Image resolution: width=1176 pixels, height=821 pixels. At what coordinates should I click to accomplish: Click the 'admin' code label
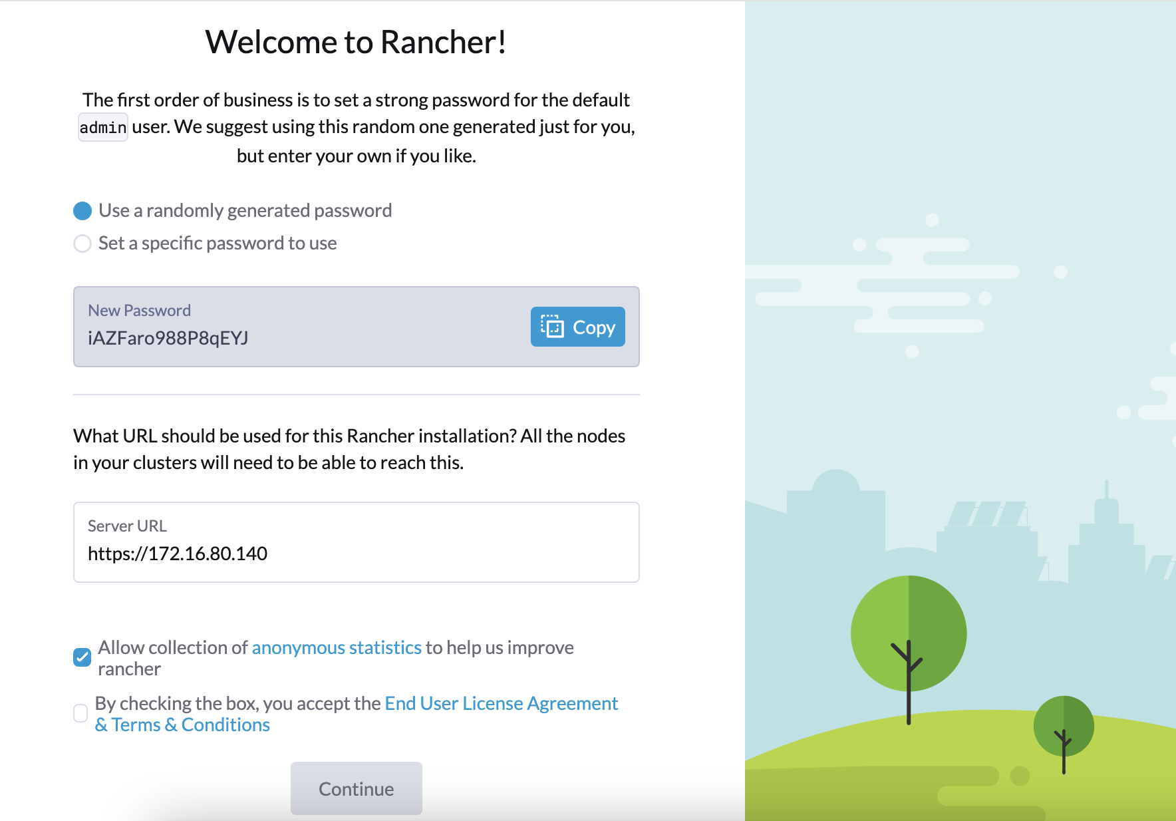point(103,127)
